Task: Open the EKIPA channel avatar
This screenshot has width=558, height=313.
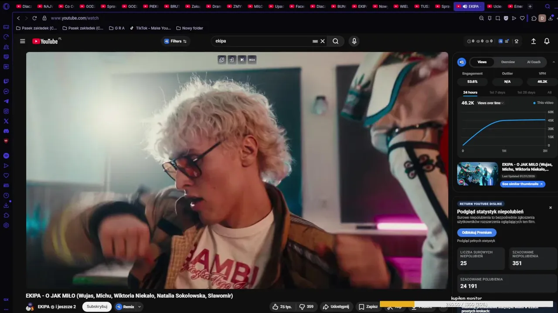Action: 30,306
